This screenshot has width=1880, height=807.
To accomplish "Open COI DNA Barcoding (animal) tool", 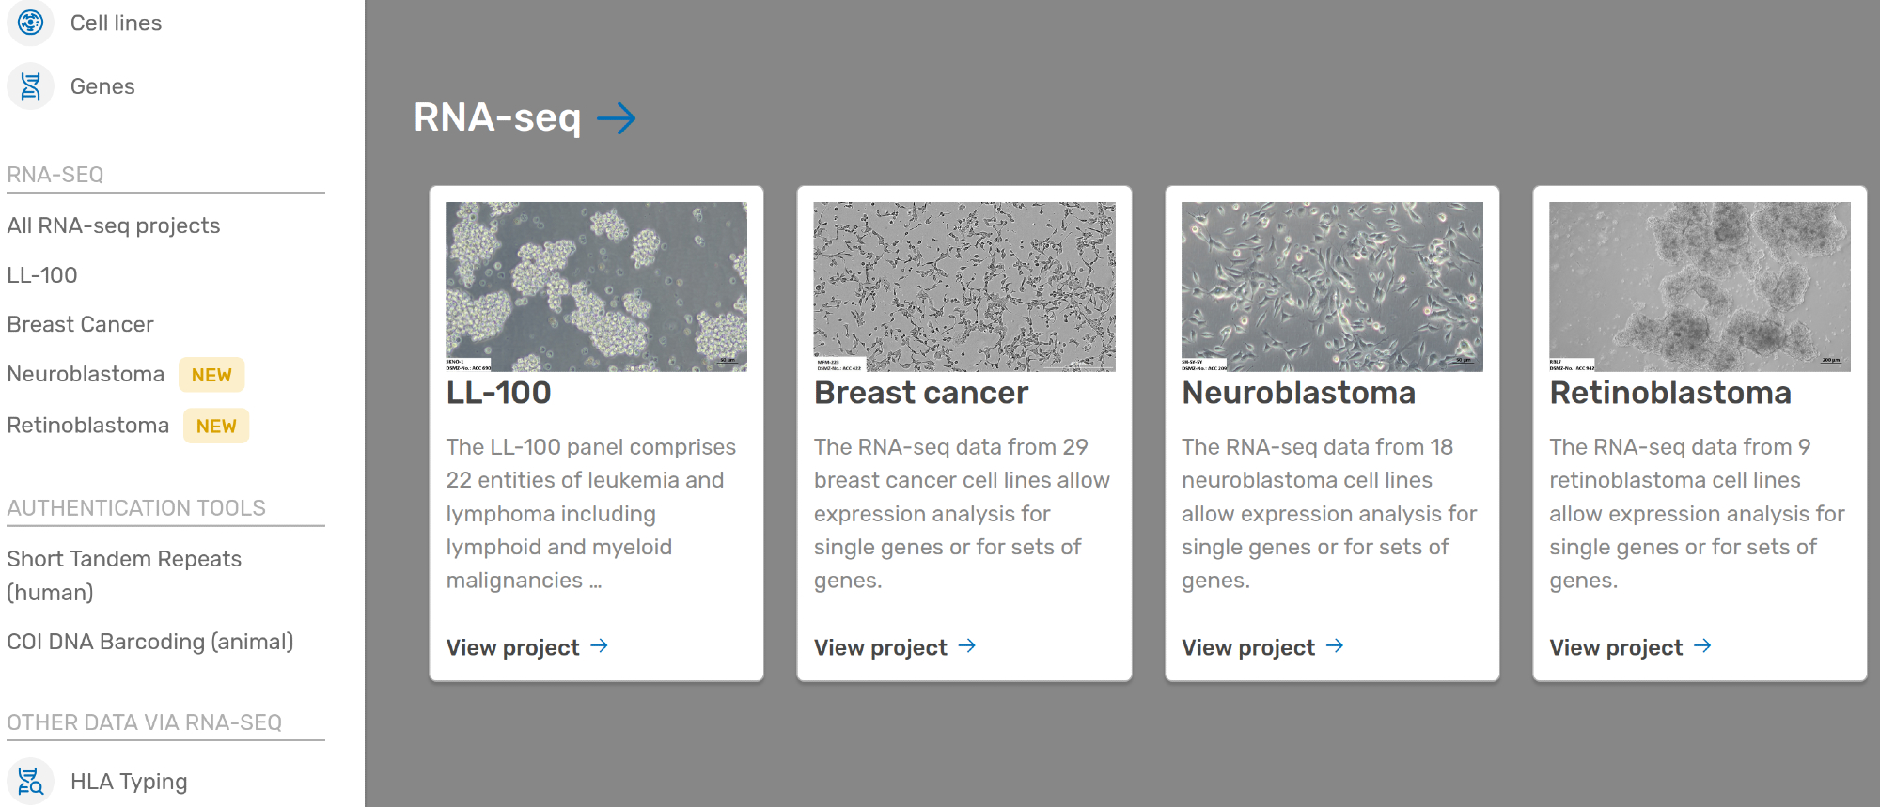I will pos(150,642).
